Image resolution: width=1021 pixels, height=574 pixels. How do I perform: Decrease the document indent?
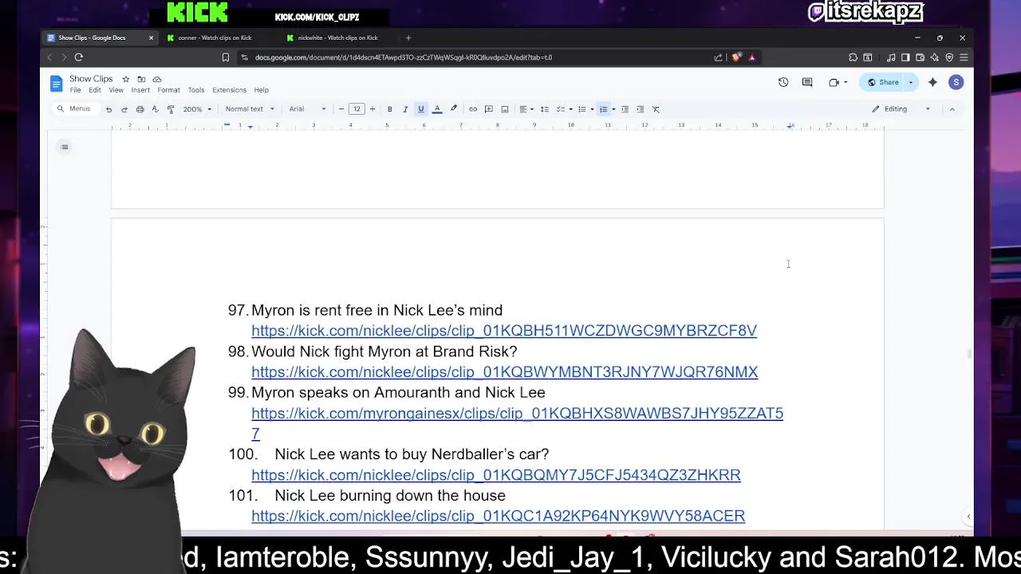tap(625, 109)
